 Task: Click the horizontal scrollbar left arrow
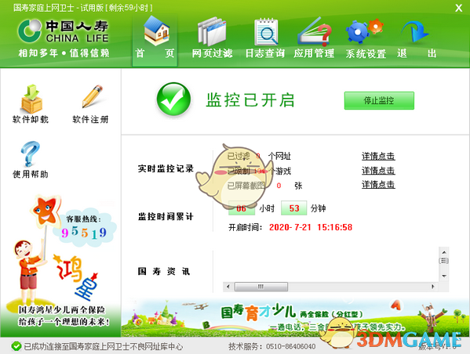[228, 287]
